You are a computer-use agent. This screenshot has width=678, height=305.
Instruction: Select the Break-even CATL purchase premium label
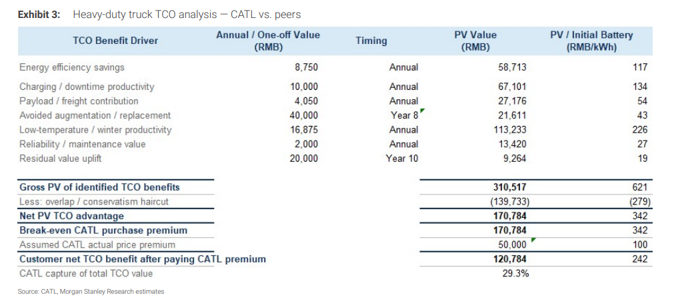(103, 230)
